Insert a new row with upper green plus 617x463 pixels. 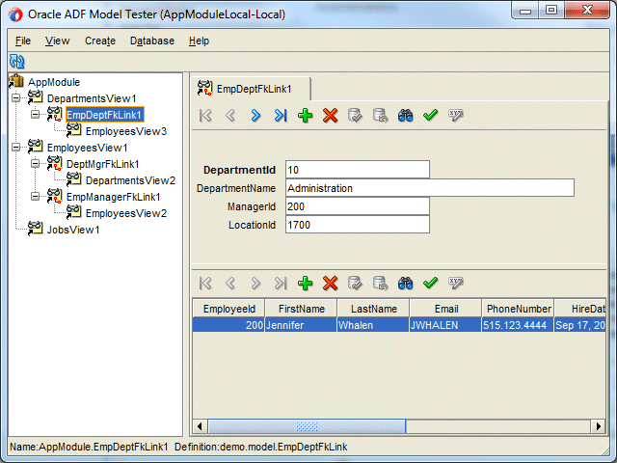point(306,116)
